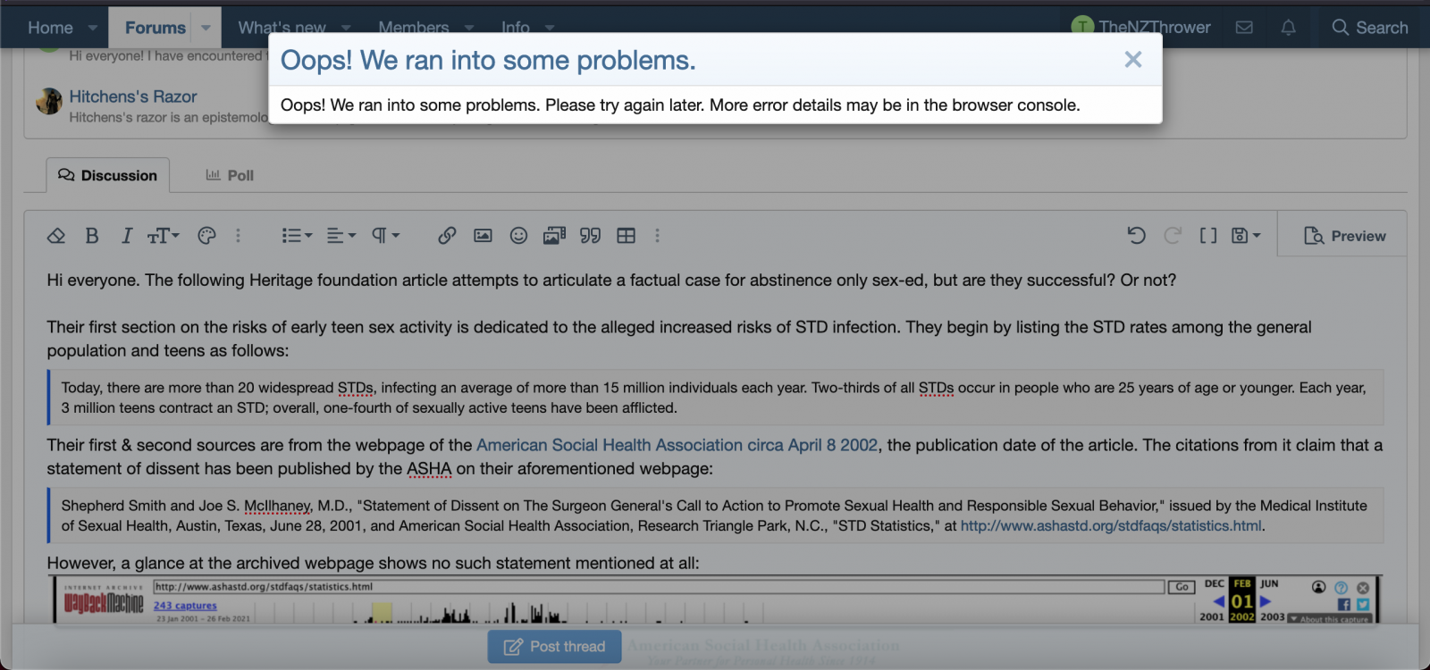Switch to the Discussion tab
Screen dimensions: 1430x670
pos(107,176)
